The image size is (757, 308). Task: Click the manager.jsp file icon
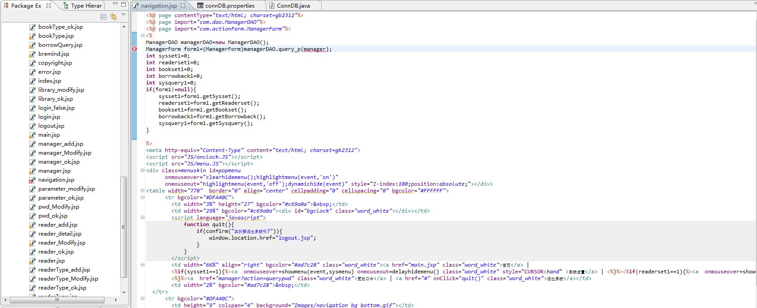pos(32,171)
